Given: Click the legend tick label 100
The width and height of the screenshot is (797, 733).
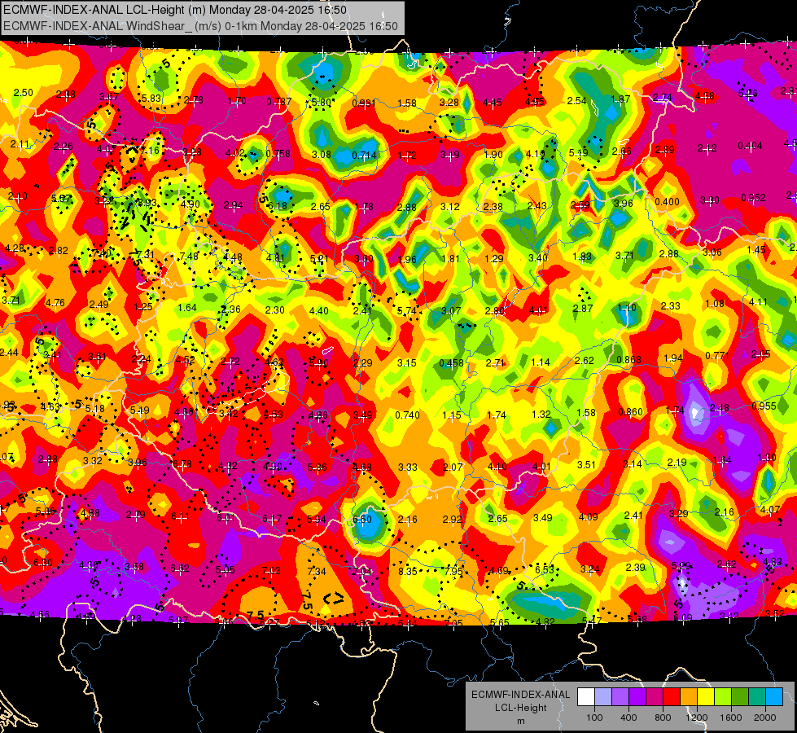Looking at the screenshot, I should (x=594, y=718).
